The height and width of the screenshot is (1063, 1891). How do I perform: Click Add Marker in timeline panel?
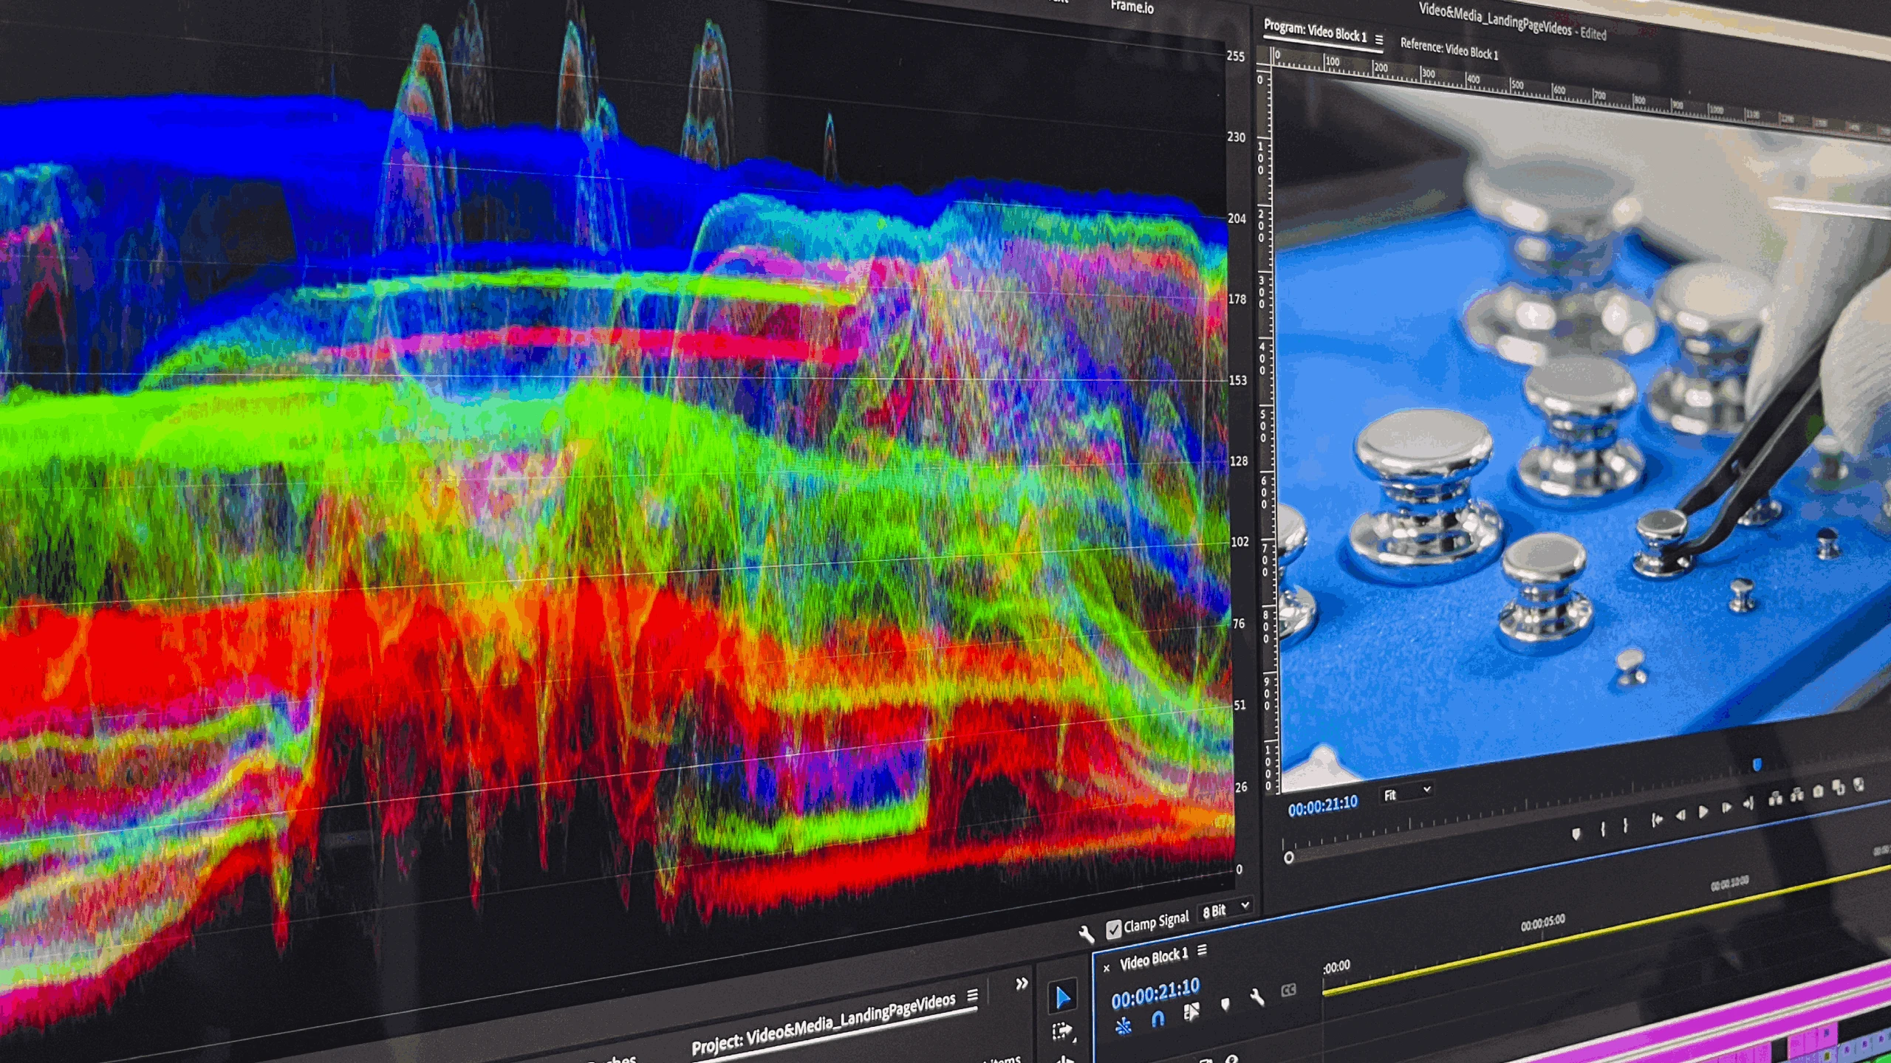tap(1225, 1004)
